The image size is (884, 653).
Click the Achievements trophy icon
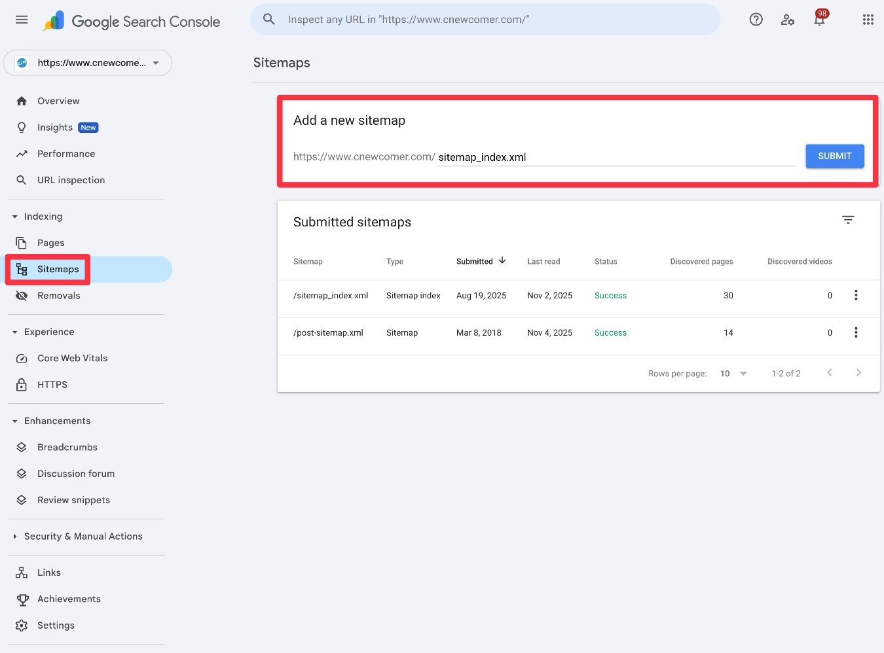(22, 599)
